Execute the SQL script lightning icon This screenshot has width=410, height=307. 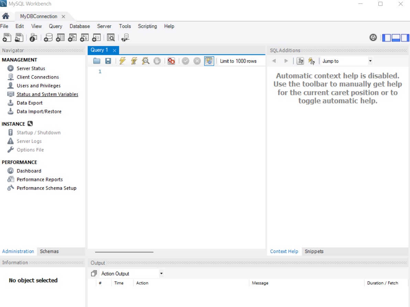pos(122,61)
